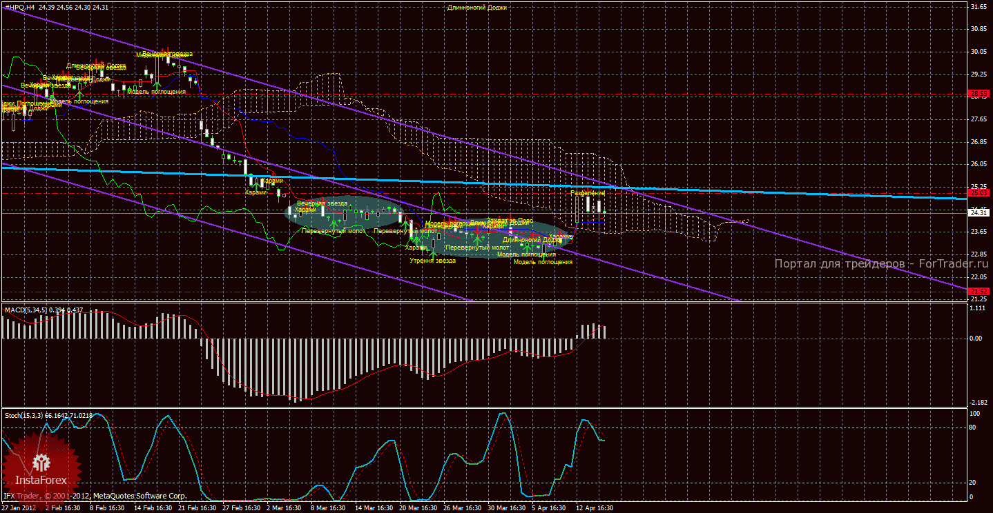Click the 27 Jan 2012 date on time axis

19,507
